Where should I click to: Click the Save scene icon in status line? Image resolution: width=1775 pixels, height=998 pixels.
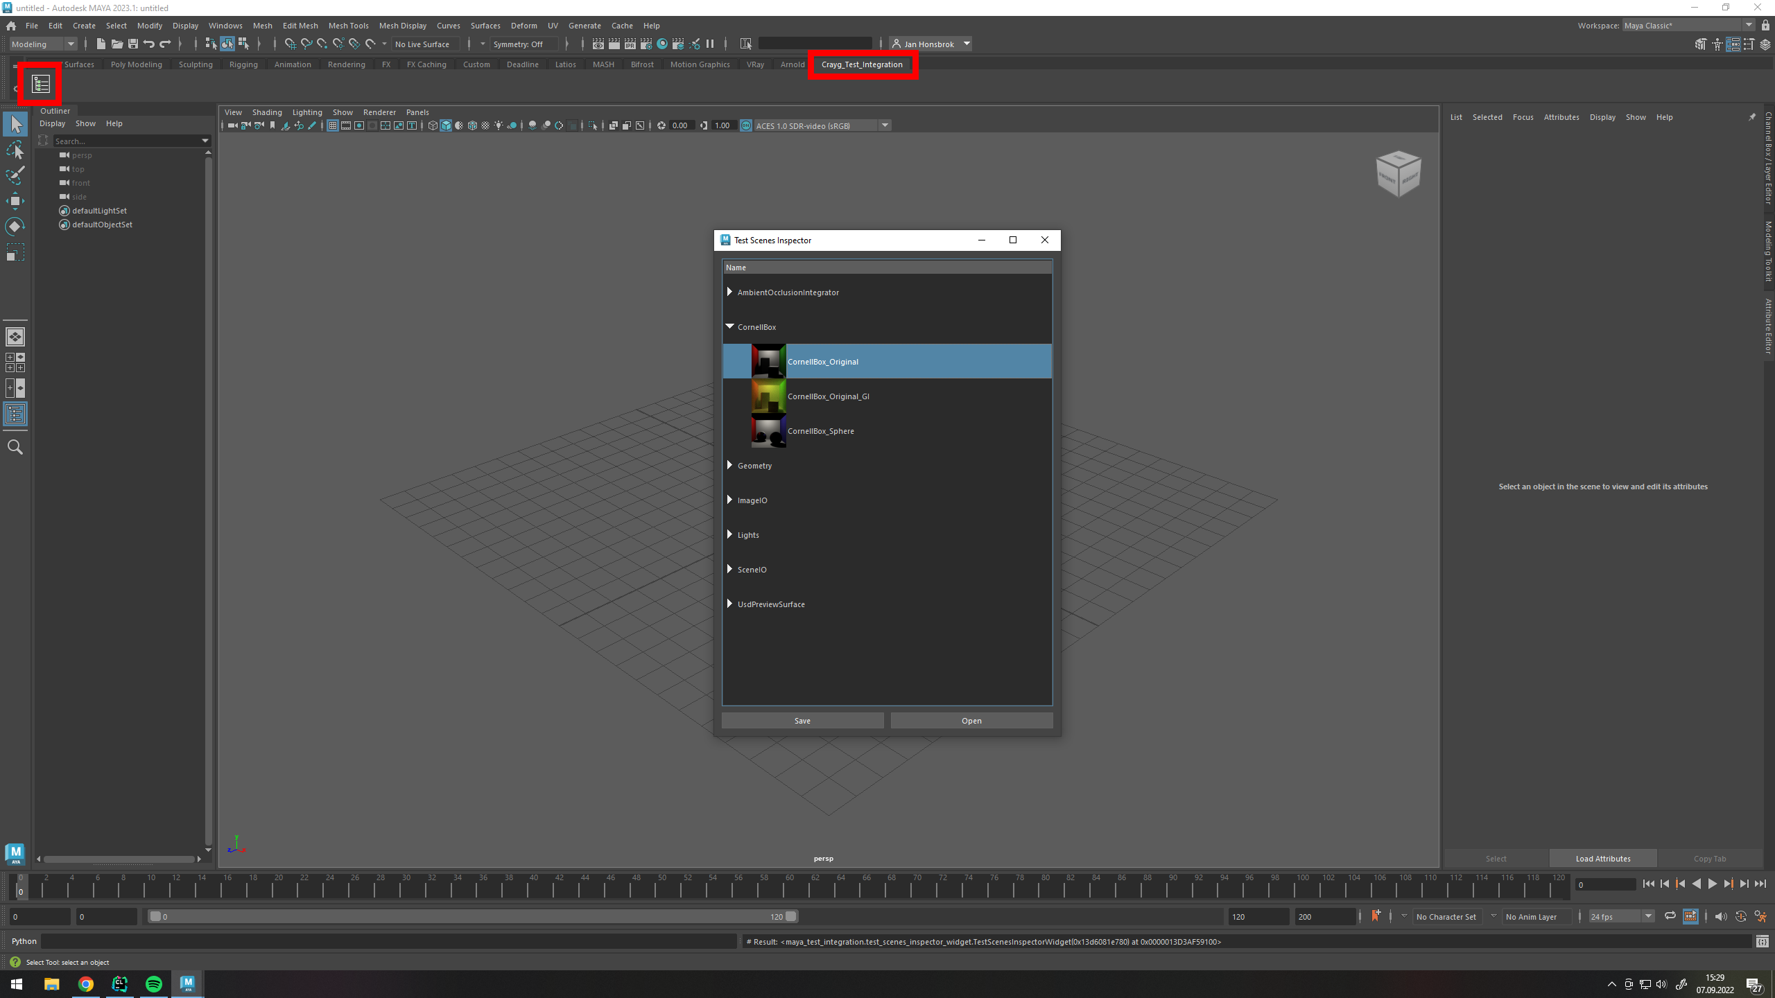pos(133,44)
